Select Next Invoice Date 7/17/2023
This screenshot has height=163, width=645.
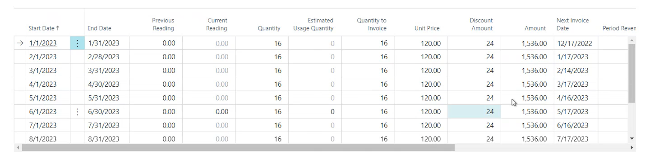576,139
